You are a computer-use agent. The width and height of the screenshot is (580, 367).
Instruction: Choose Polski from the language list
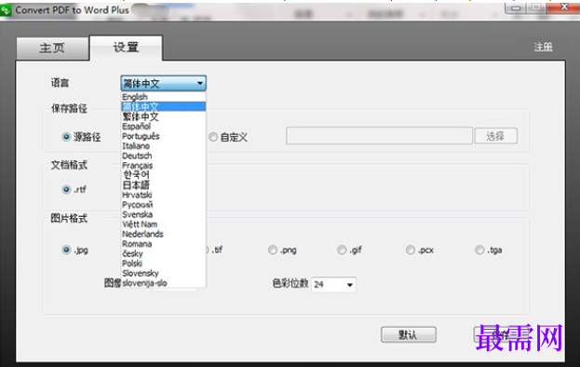[x=164, y=264]
